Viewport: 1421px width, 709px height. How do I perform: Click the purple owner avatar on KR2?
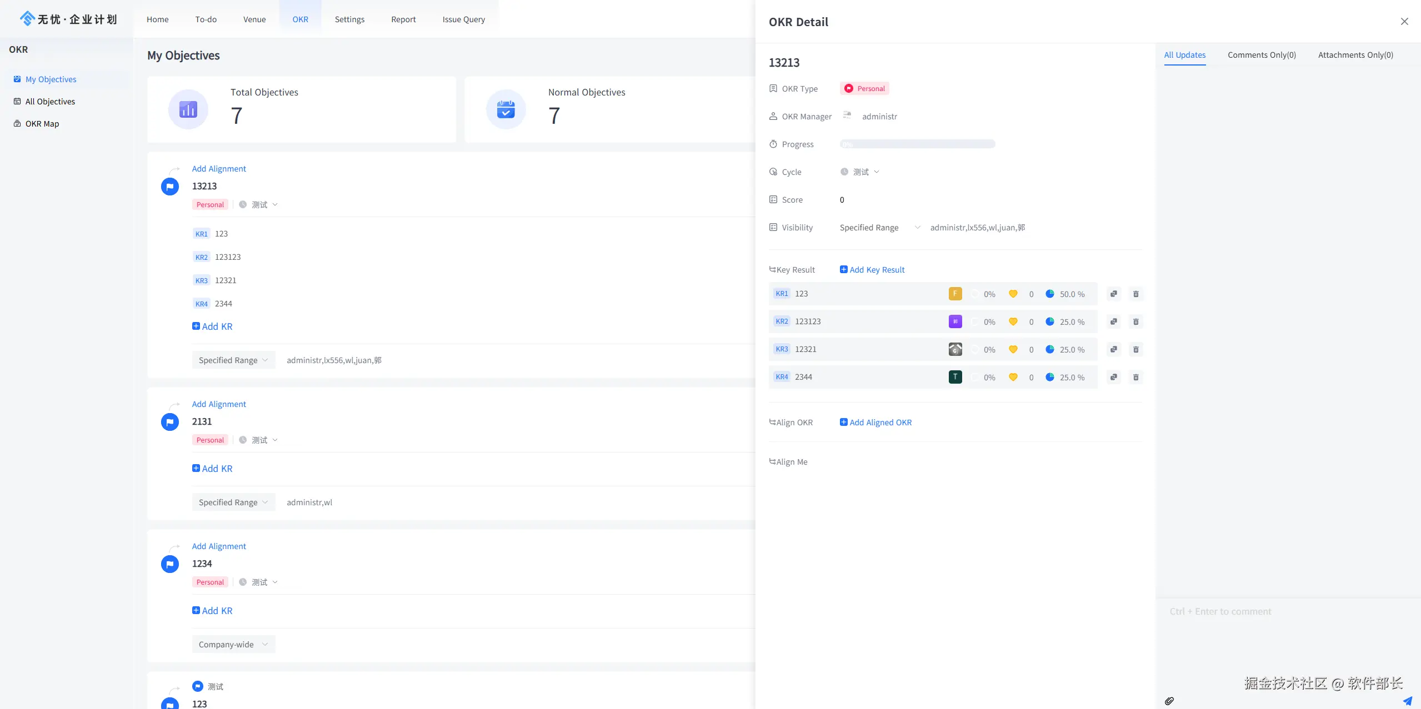tap(955, 321)
